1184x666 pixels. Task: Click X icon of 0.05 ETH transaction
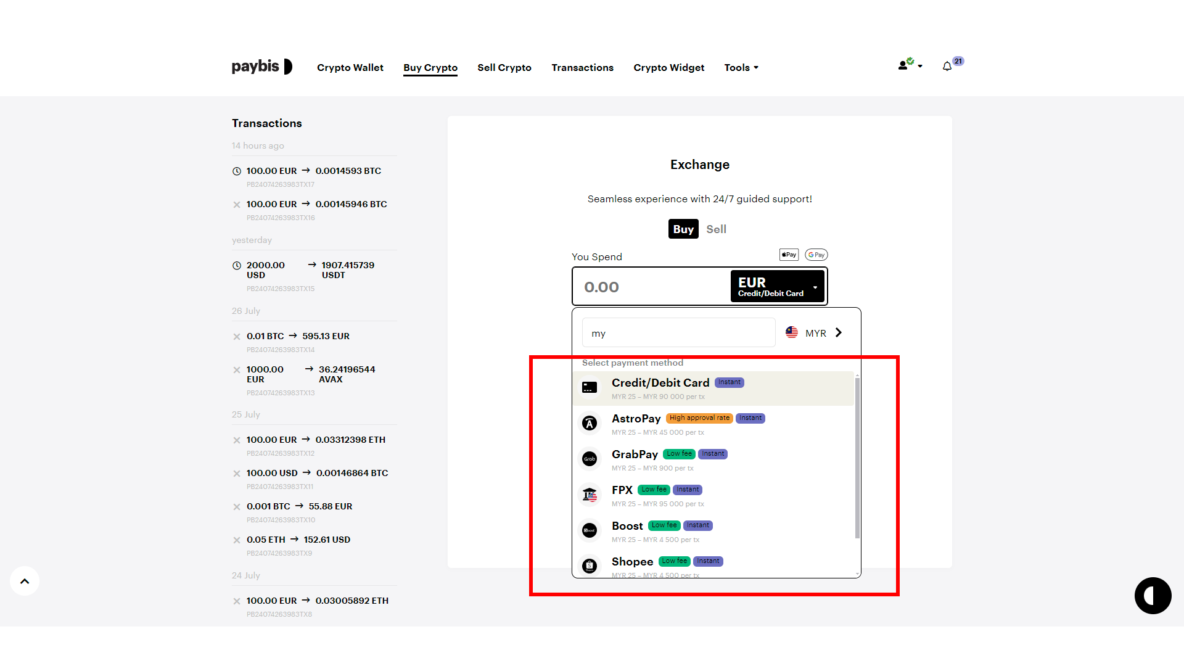click(237, 540)
